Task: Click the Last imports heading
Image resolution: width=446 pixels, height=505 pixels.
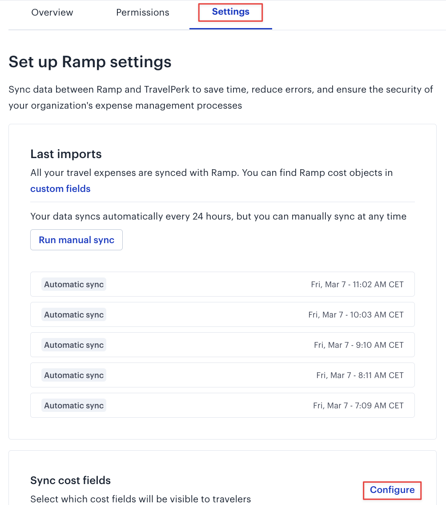Action: tap(66, 154)
